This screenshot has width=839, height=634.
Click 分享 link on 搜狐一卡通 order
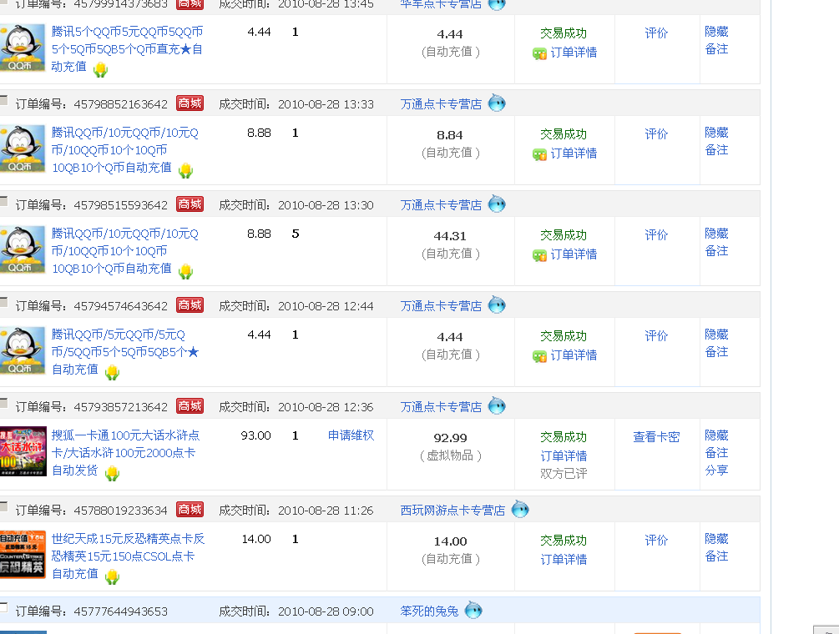click(x=716, y=470)
